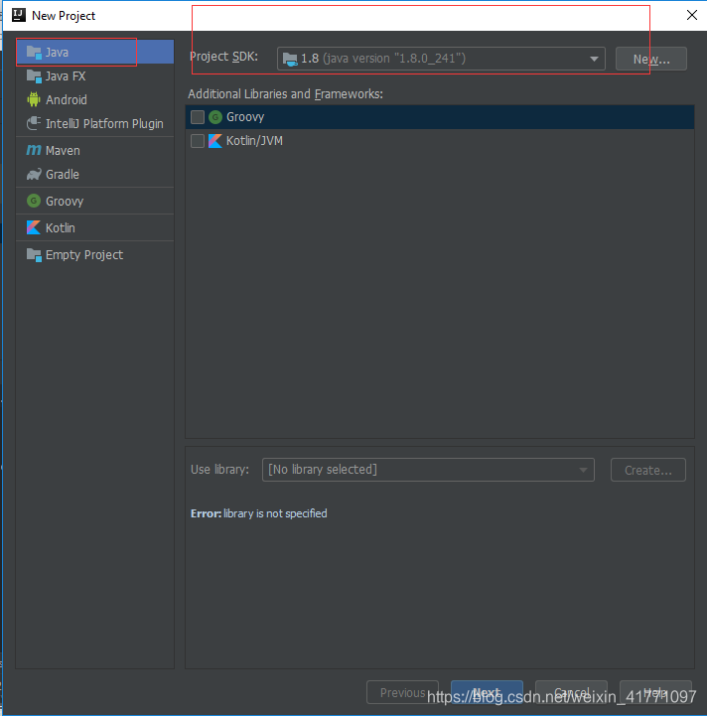This screenshot has height=716, width=707.
Task: Click the Gradle elephant icon
Action: pyautogui.click(x=34, y=175)
